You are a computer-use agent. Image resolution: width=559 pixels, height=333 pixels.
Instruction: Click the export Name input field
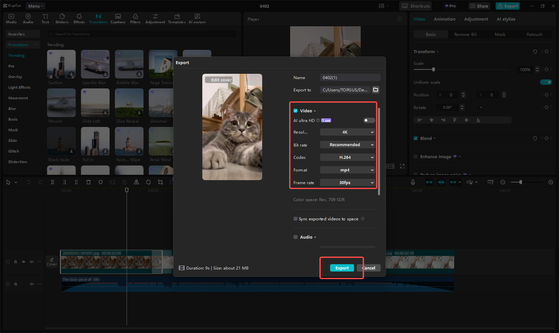tap(350, 77)
